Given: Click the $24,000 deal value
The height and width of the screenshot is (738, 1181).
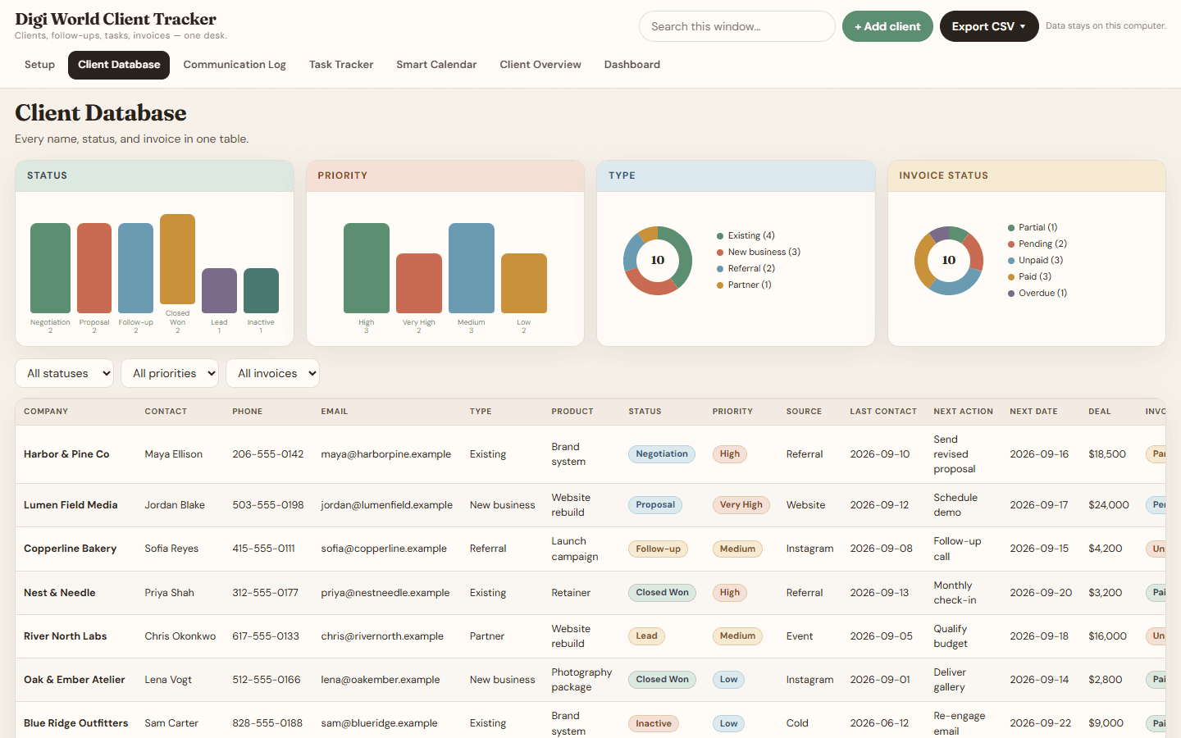Looking at the screenshot, I should (1109, 505).
